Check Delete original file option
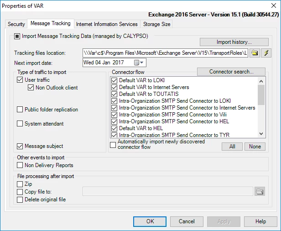 20,199
